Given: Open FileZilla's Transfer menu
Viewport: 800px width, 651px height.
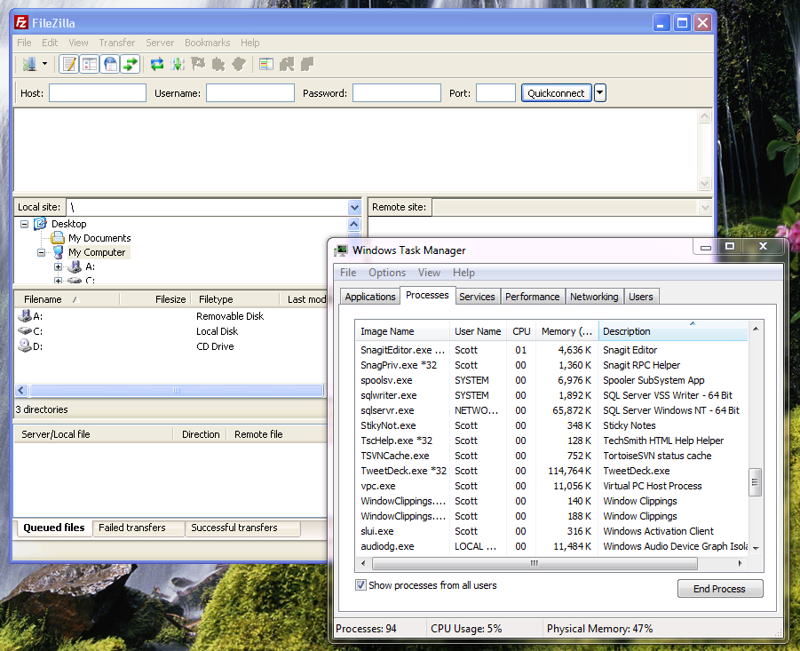Looking at the screenshot, I should click(x=117, y=43).
